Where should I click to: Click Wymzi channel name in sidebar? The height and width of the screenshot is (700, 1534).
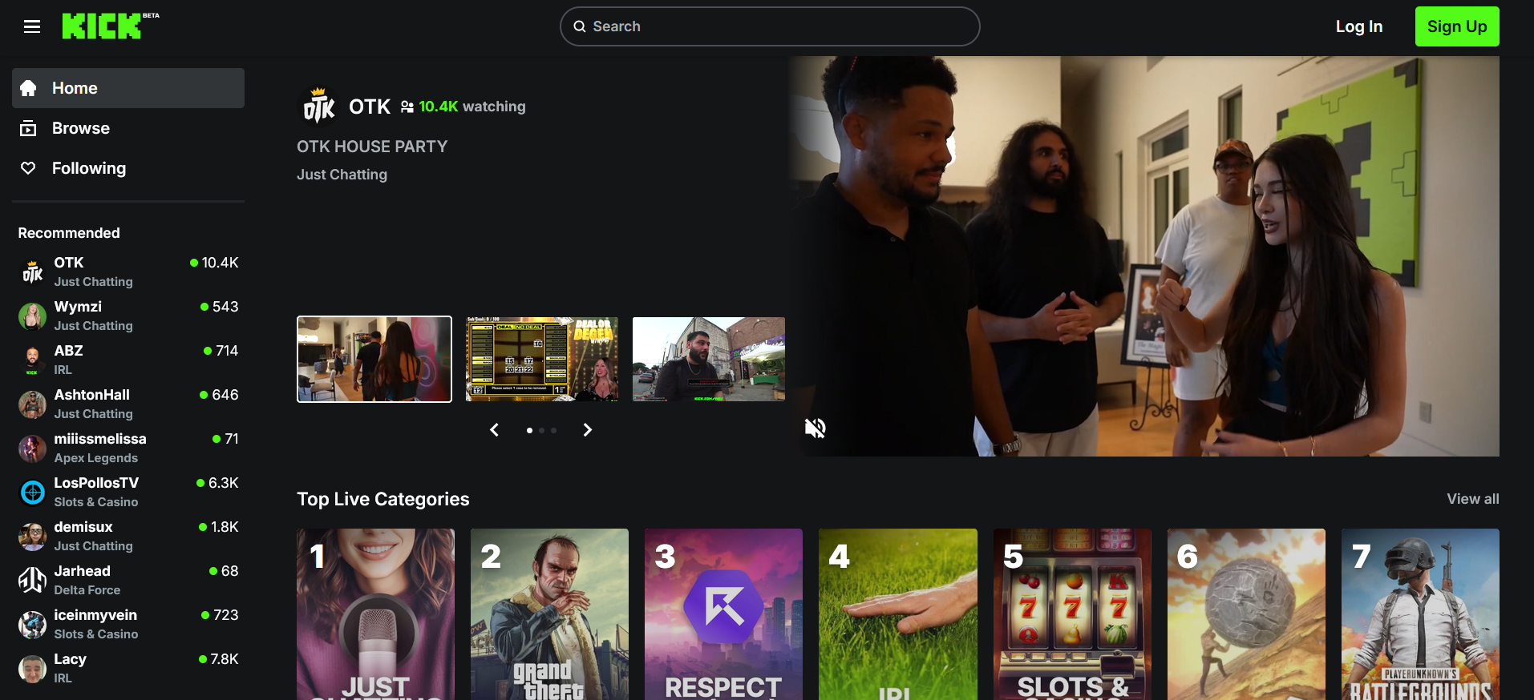tap(78, 307)
